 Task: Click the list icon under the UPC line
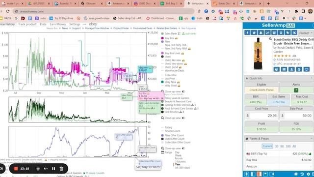coord(284,69)
